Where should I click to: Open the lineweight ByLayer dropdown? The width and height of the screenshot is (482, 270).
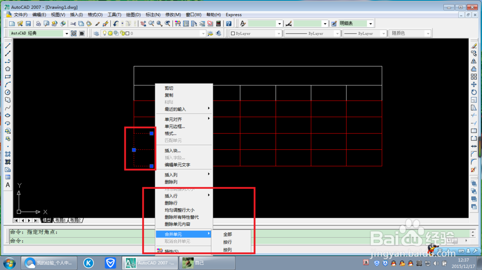[x=383, y=34]
